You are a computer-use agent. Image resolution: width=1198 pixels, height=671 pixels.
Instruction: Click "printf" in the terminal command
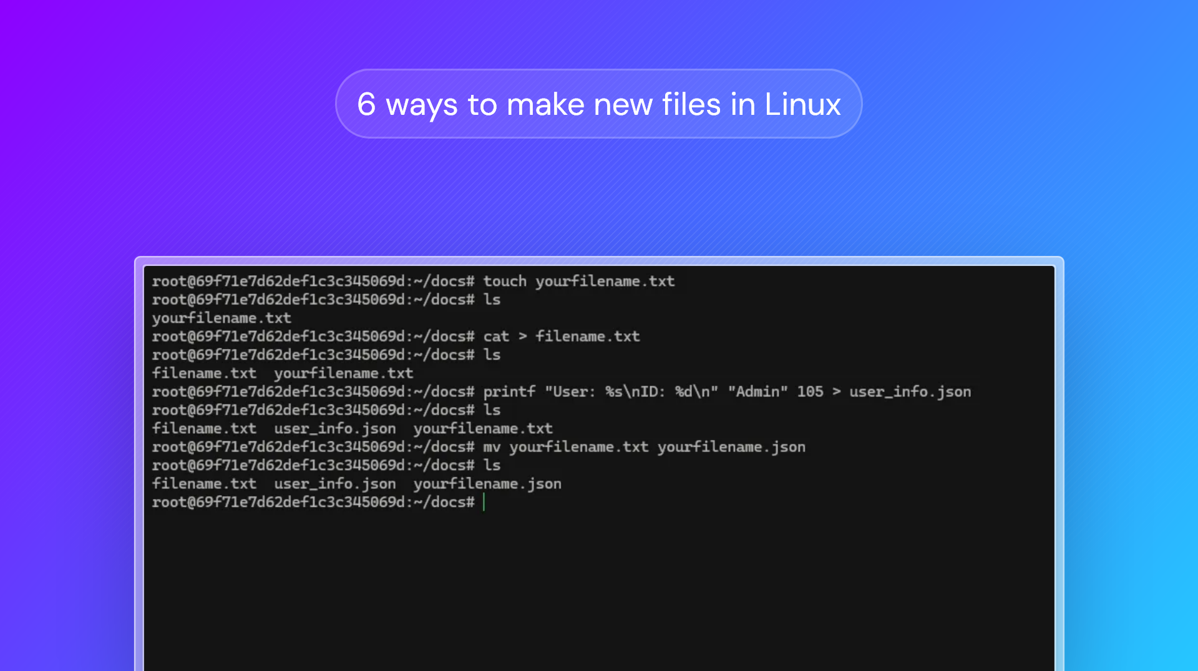coord(509,392)
